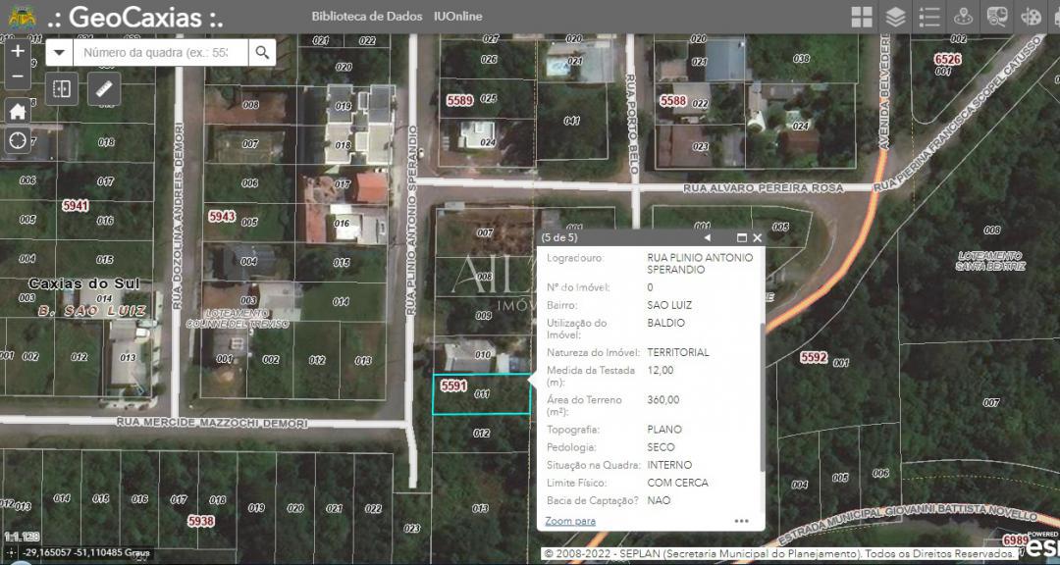Select the zoom in tool
1060x565 pixels.
pyautogui.click(x=17, y=50)
